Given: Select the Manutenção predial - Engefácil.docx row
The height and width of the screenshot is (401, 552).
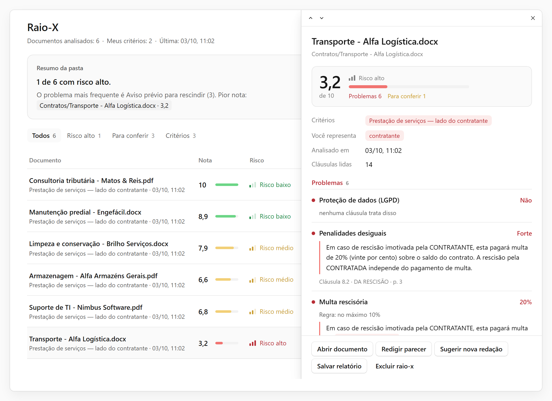Looking at the screenshot, I should coord(164,216).
